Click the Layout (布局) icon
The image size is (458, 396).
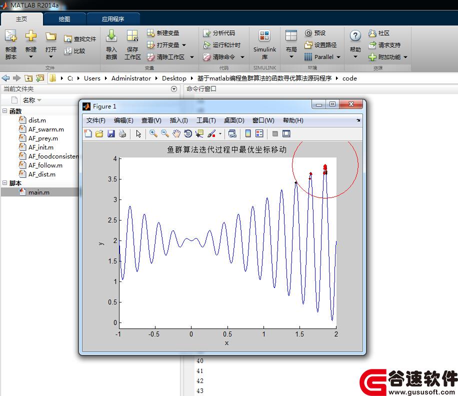coord(291,36)
